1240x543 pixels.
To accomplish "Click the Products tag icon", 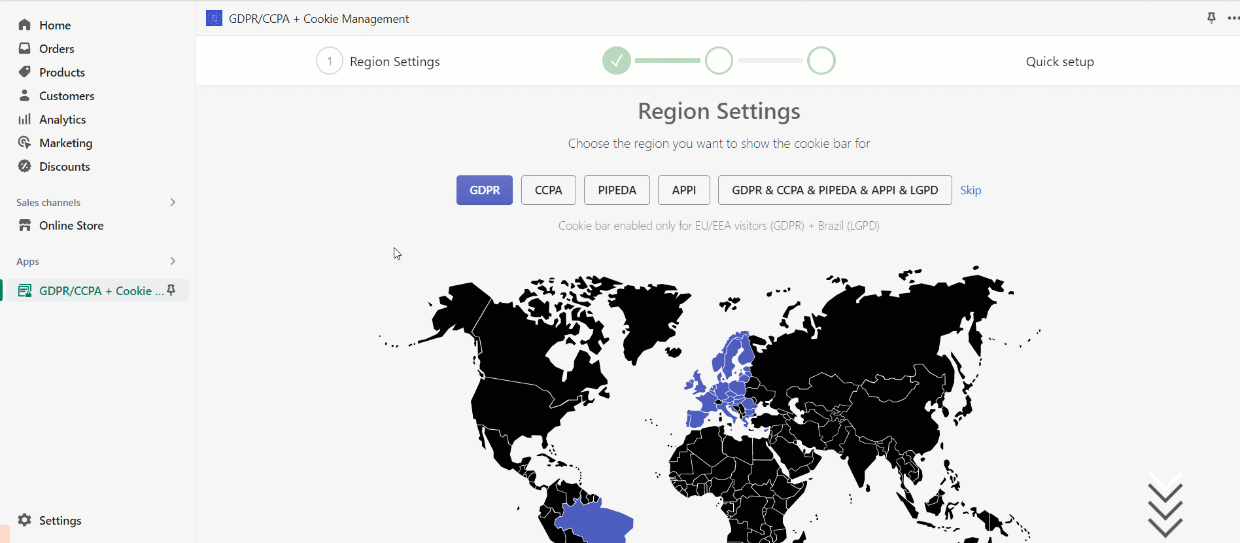I will click(25, 72).
